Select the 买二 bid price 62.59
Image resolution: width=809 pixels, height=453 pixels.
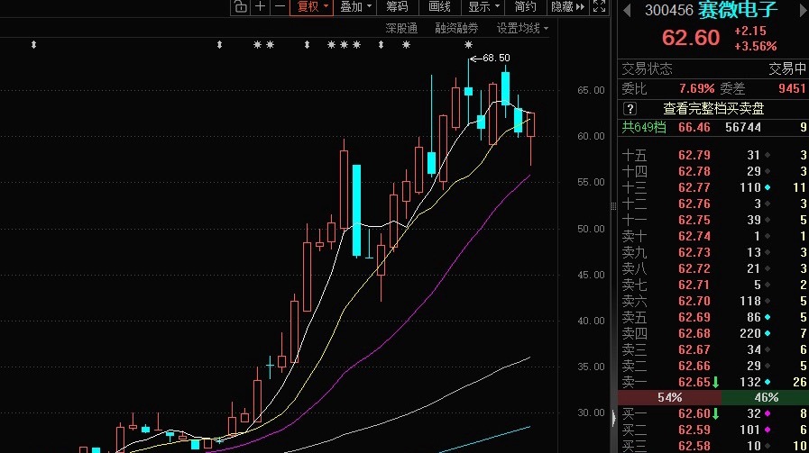[694, 430]
